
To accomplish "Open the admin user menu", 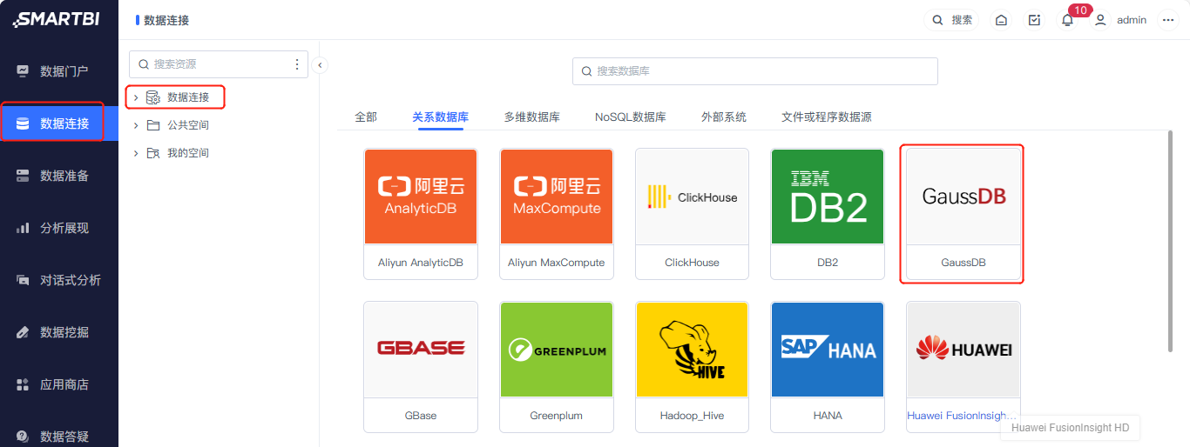I will 1120,20.
